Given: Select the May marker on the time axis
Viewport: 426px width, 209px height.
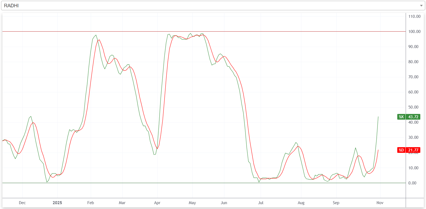Looking at the screenshot, I should [x=192, y=203].
